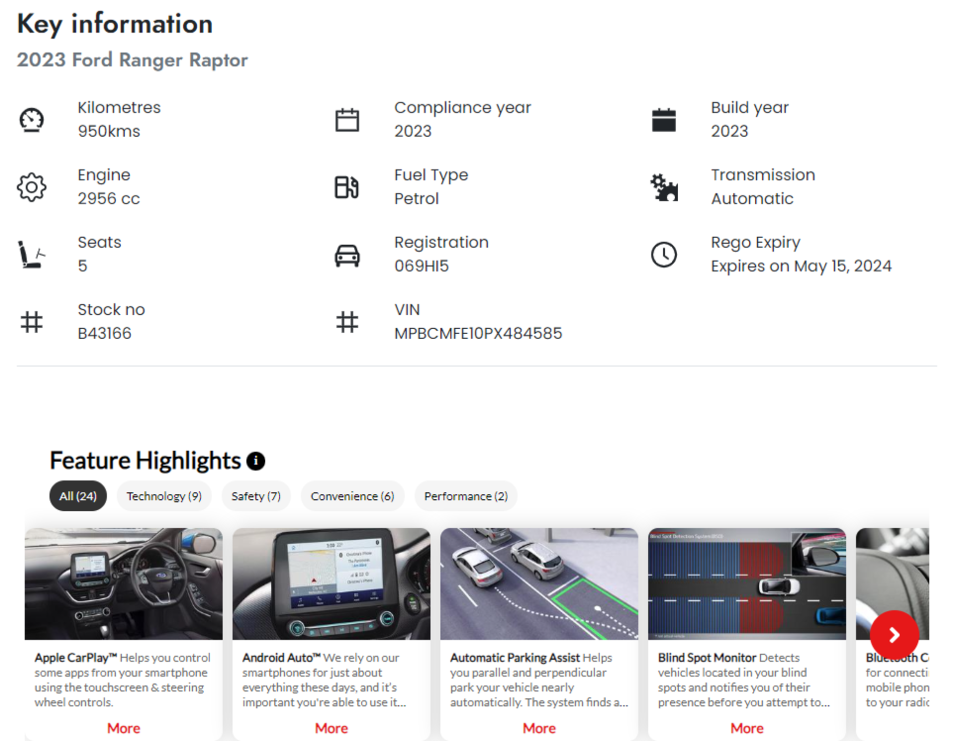Viewport: 954px width, 741px height.
Task: Expand More under Blind Spot Monitor
Action: click(747, 728)
